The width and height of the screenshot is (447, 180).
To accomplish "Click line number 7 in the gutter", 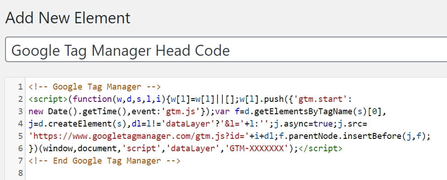I will 20,161.
